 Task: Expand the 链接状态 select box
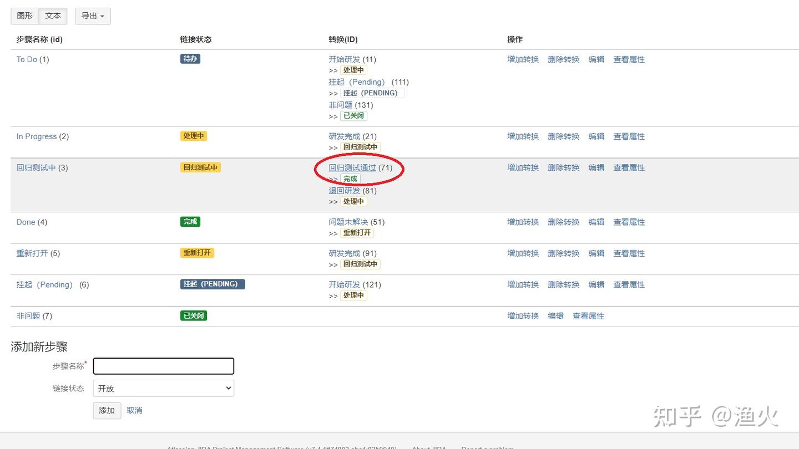[164, 388]
